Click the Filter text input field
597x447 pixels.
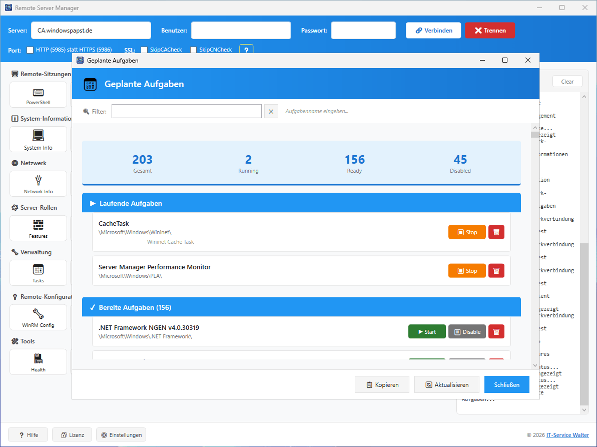[186, 112]
